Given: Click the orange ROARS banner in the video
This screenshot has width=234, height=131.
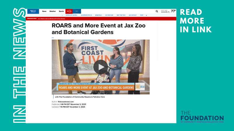Looking at the screenshot, I should coord(97,88).
